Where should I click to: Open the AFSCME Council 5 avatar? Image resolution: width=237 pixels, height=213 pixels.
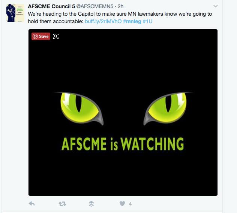[15, 13]
